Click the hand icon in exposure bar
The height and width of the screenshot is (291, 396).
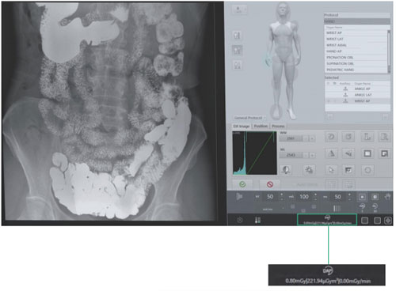click(x=387, y=197)
